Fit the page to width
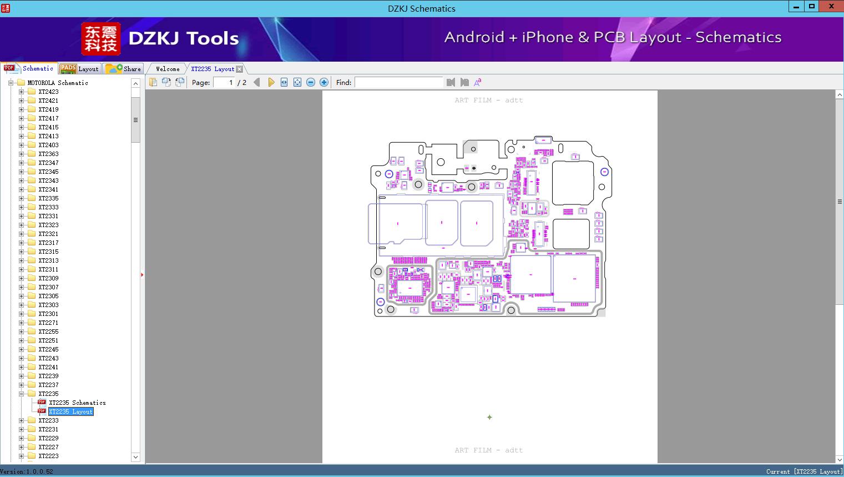844x477 pixels. point(284,82)
